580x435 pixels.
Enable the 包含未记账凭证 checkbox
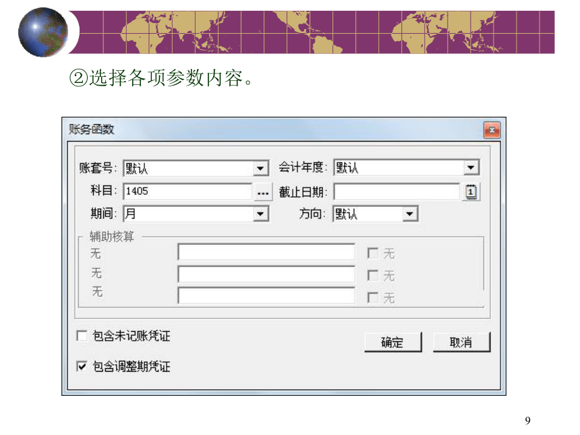click(82, 336)
